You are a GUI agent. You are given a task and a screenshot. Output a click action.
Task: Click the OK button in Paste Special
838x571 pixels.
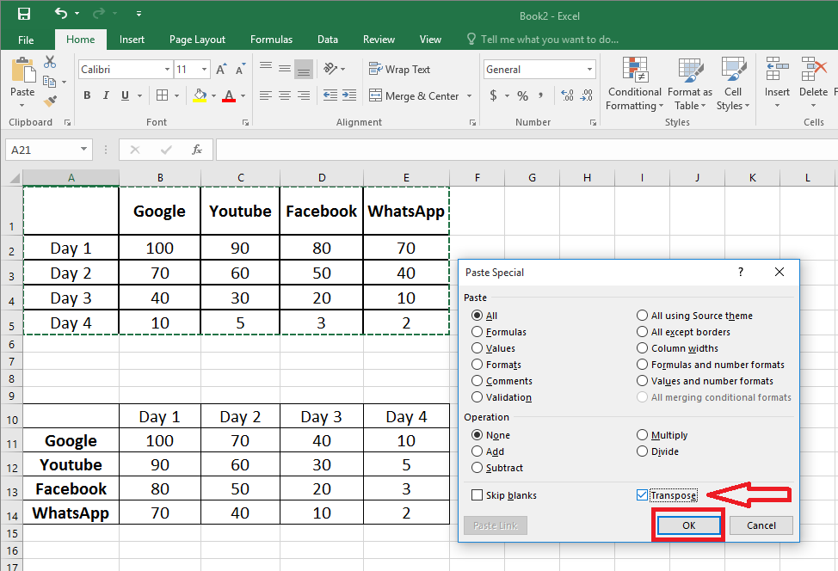pyautogui.click(x=688, y=525)
